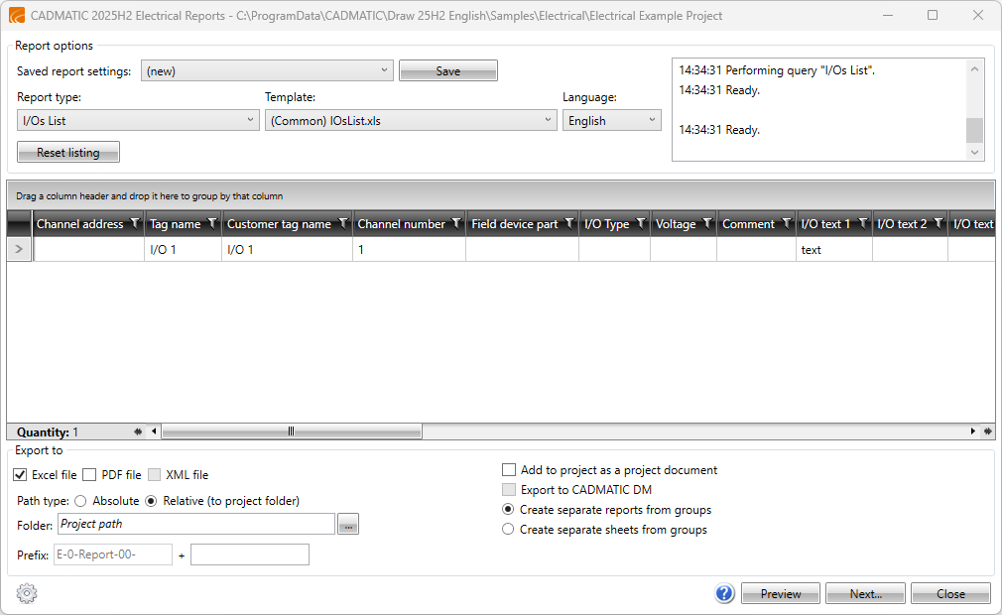The image size is (1002, 615).
Task: Enable PDF file export
Action: click(x=90, y=475)
